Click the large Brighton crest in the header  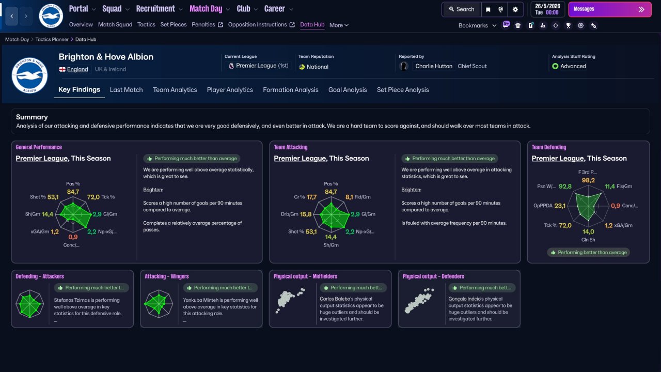click(29, 75)
